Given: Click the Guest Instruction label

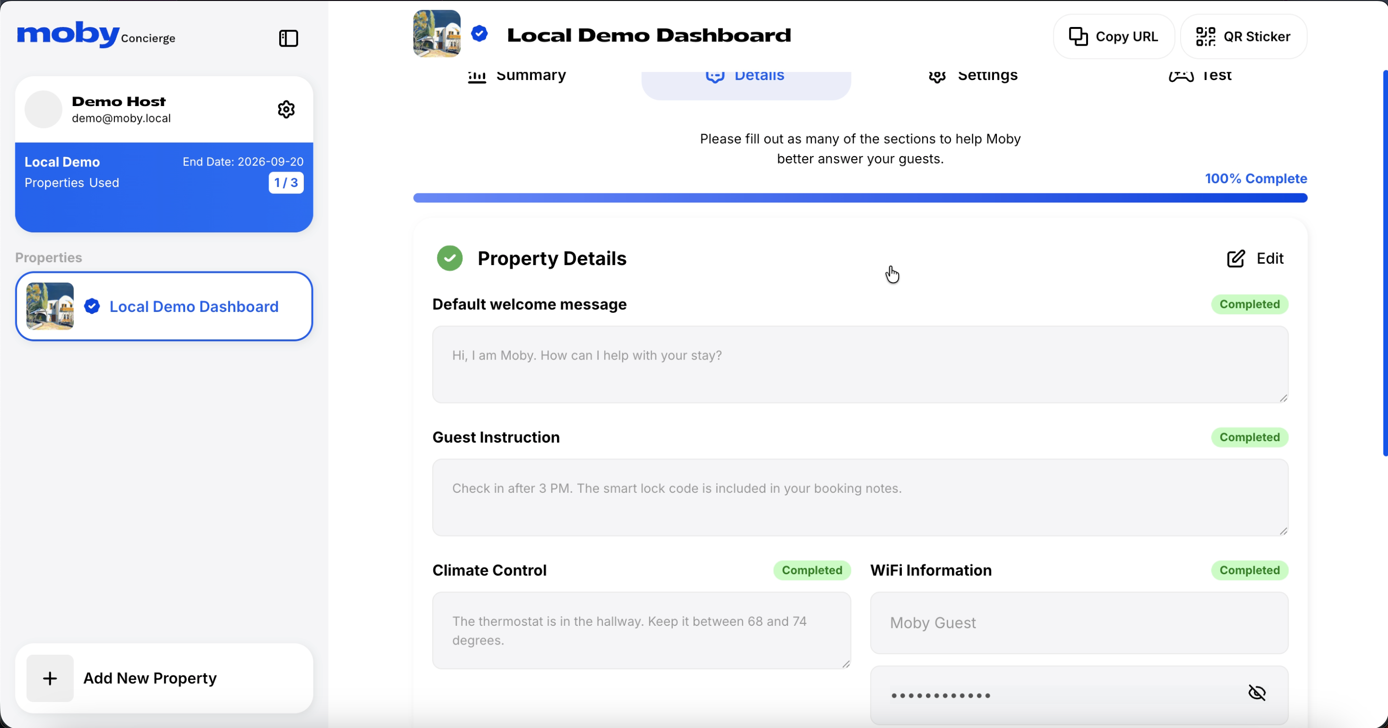Looking at the screenshot, I should point(496,437).
